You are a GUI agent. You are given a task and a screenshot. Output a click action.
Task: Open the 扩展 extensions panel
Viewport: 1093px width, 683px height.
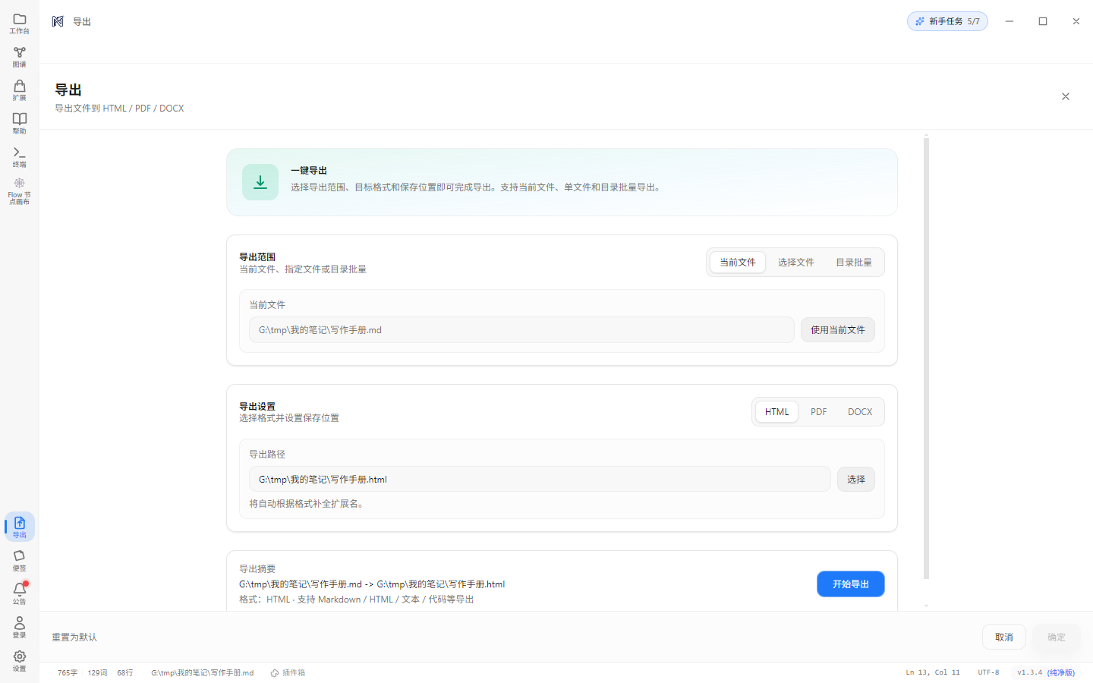[x=20, y=90]
